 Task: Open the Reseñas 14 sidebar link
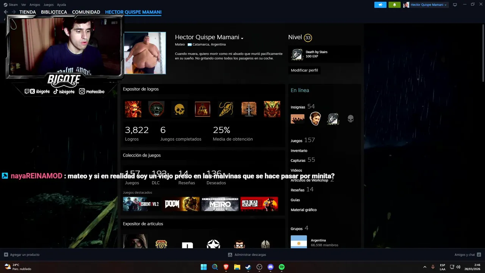(302, 190)
